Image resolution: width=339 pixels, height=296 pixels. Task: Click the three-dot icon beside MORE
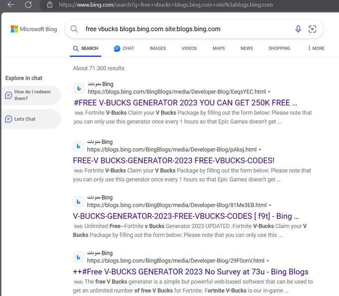pyautogui.click(x=309, y=48)
